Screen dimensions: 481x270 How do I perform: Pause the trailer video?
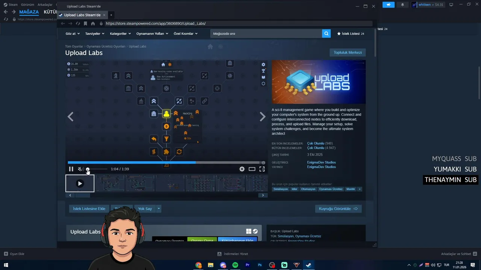coord(71,169)
